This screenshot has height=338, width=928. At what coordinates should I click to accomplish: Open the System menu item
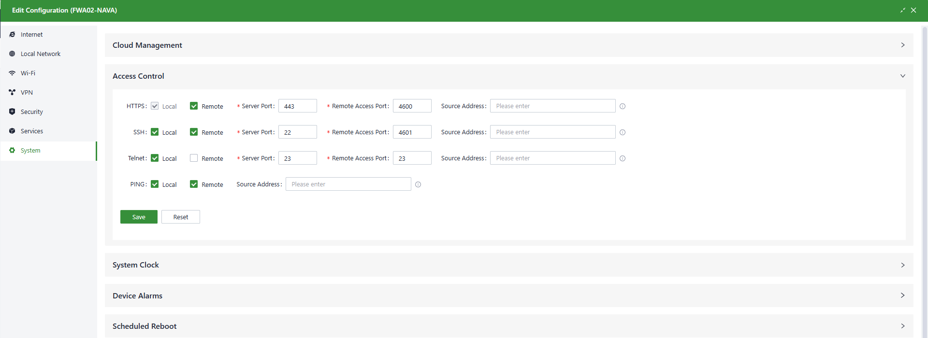point(30,151)
